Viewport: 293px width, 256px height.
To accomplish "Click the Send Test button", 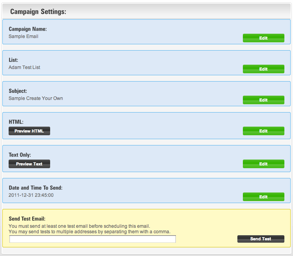I will (260, 239).
